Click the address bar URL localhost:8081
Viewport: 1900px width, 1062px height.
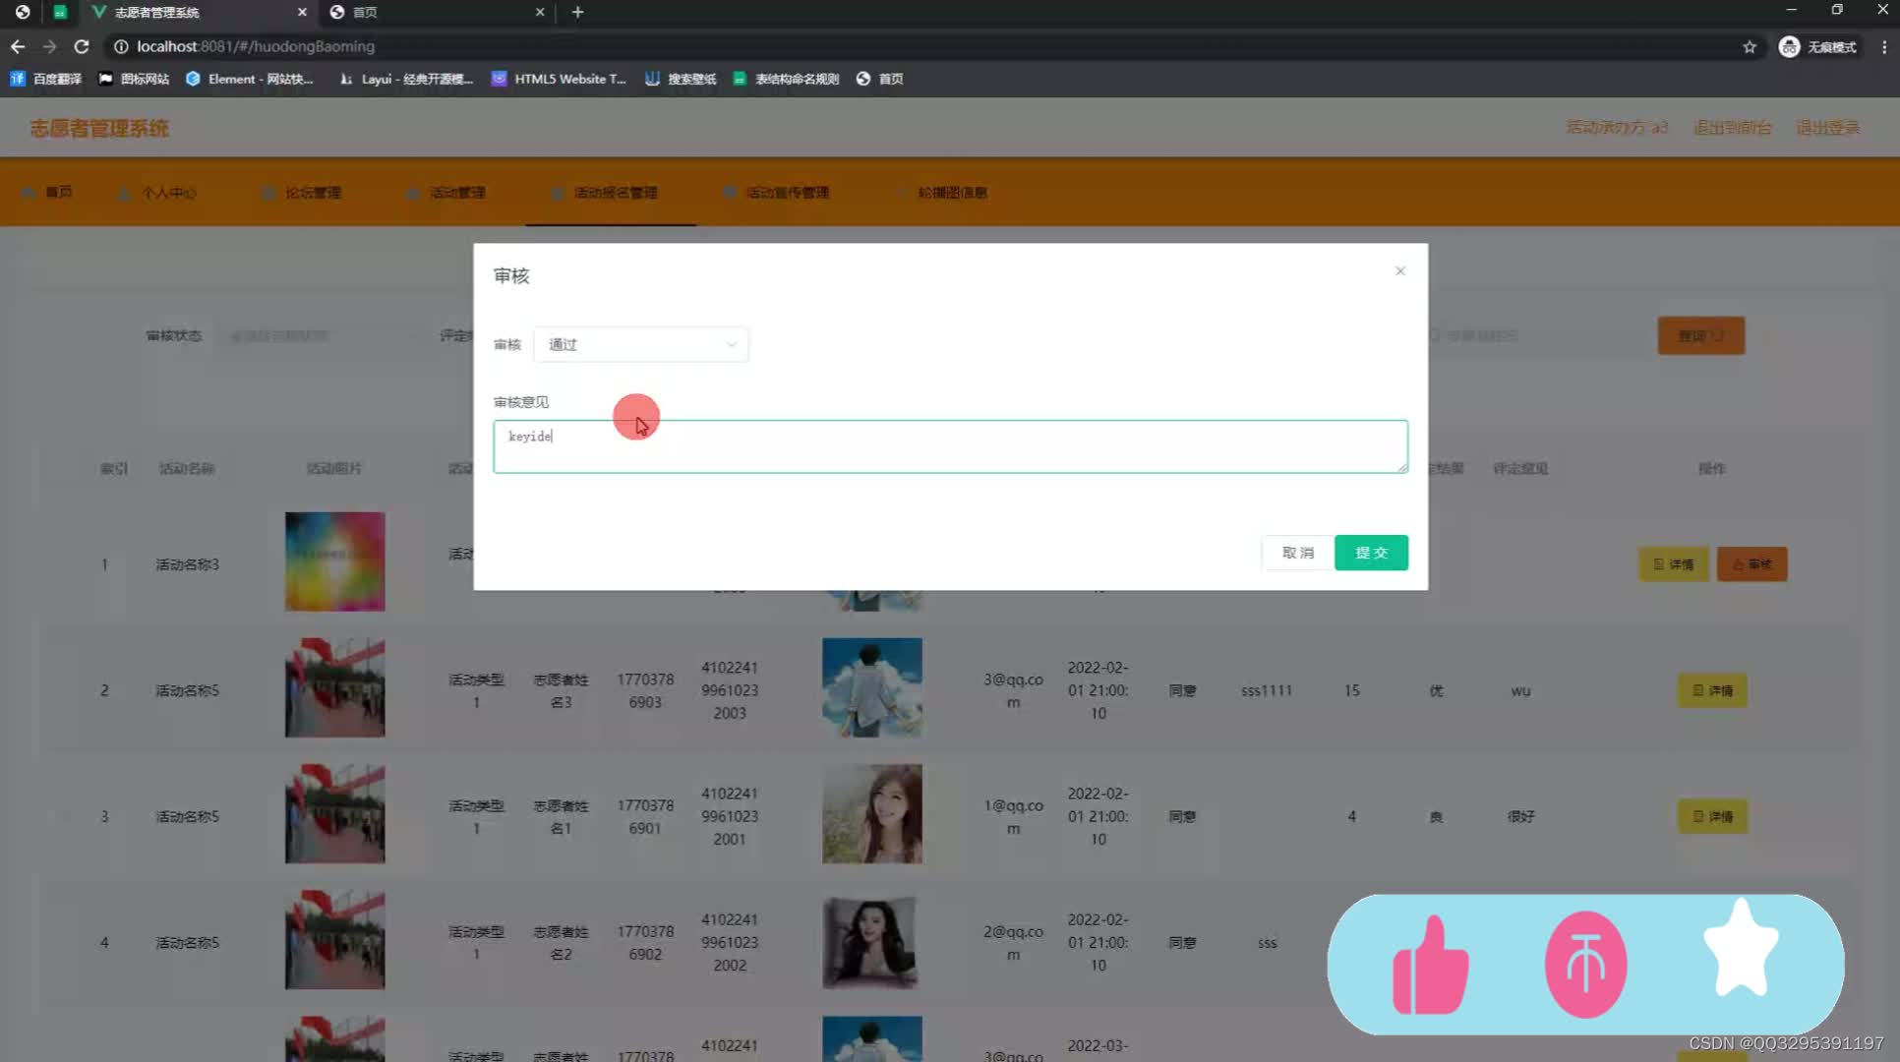pyautogui.click(x=256, y=46)
